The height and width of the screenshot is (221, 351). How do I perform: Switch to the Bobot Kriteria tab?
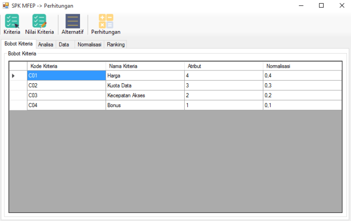click(18, 44)
